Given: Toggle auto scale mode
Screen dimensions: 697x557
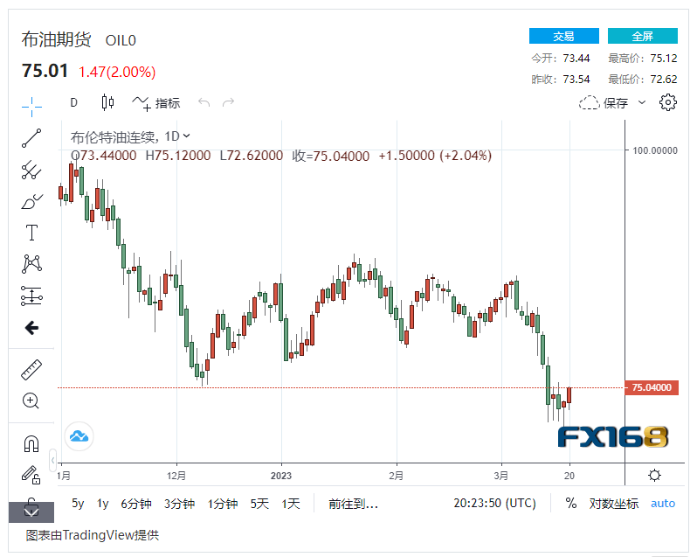Looking at the screenshot, I should (663, 504).
